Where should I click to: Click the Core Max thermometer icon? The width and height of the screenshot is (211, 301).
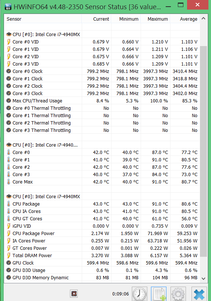[8, 182]
